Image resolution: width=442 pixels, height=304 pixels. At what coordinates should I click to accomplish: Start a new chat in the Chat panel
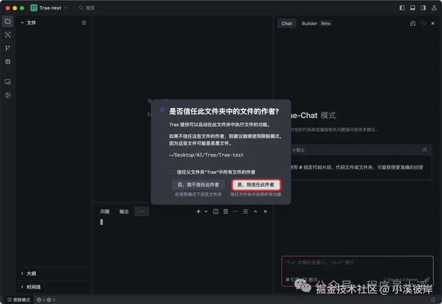point(413,23)
